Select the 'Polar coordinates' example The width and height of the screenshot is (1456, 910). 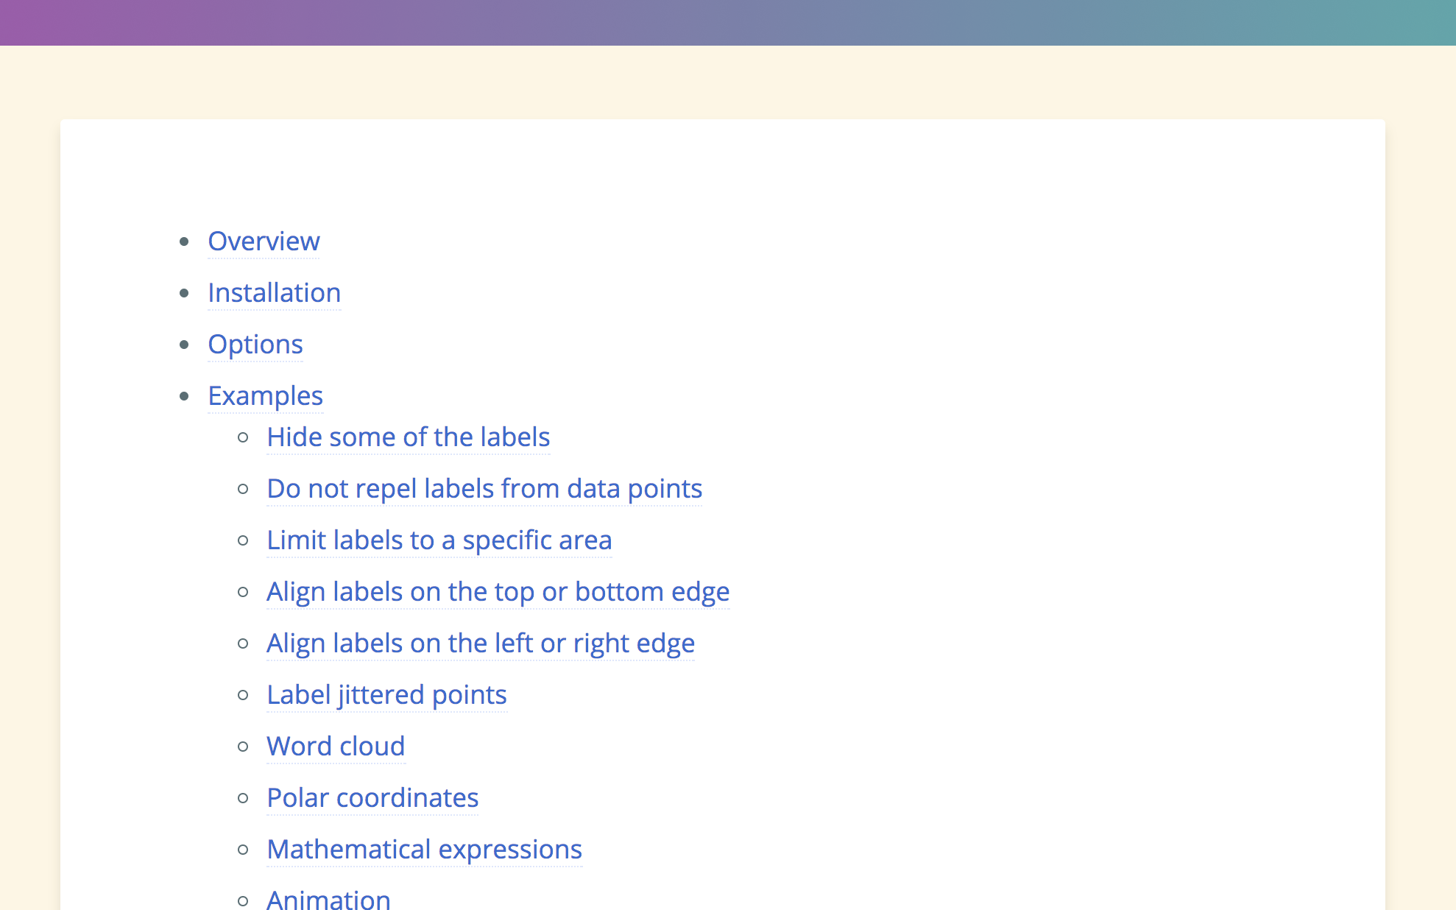click(x=372, y=797)
